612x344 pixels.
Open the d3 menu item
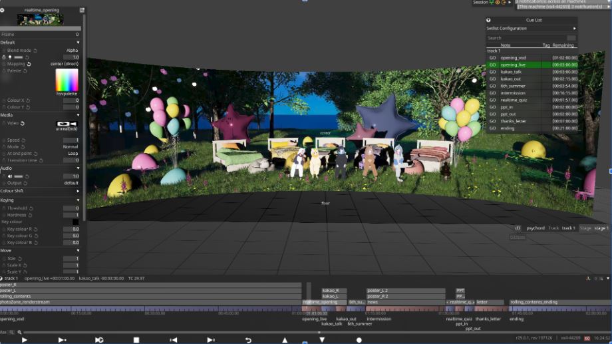pos(518,228)
